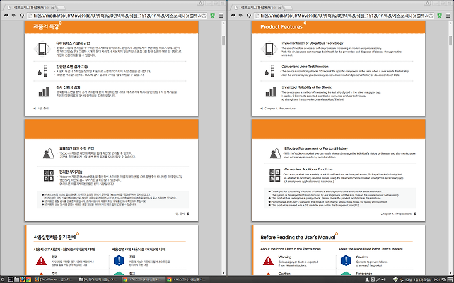
Task: Select left window's document tab
Action: [x=28, y=8]
